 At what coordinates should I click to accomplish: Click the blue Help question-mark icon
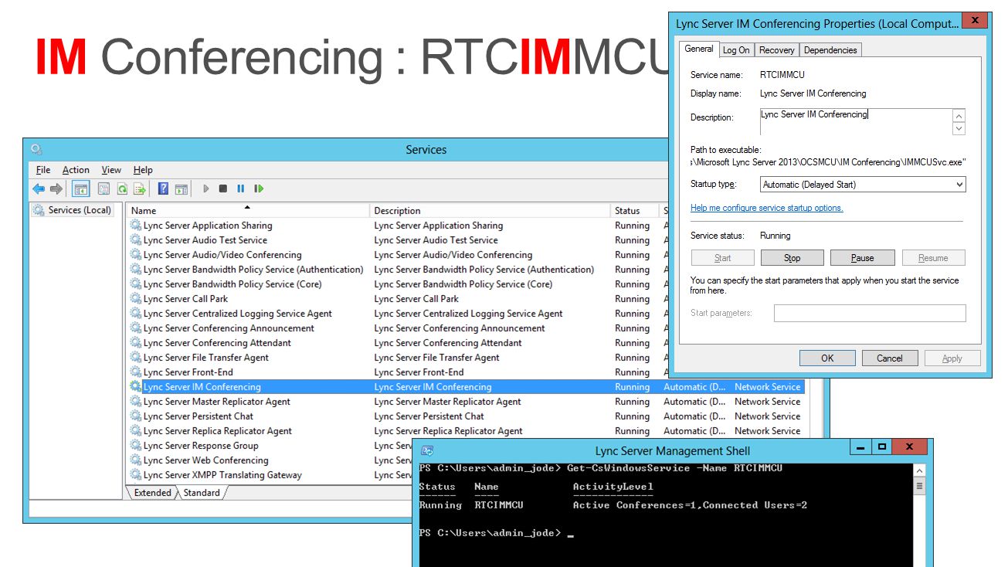(163, 188)
